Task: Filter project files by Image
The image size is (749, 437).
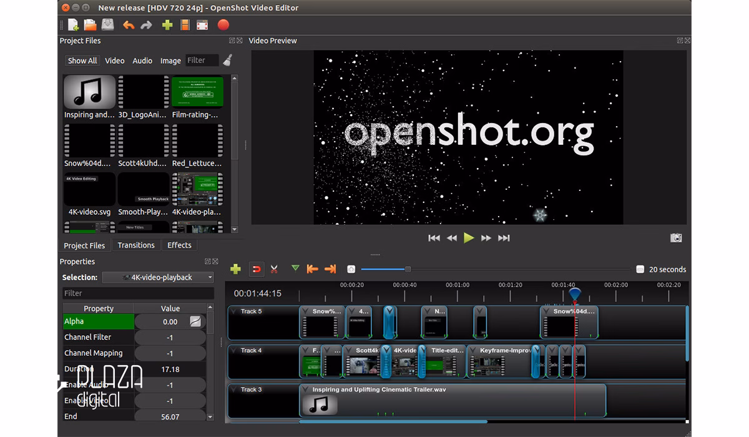Action: point(170,61)
